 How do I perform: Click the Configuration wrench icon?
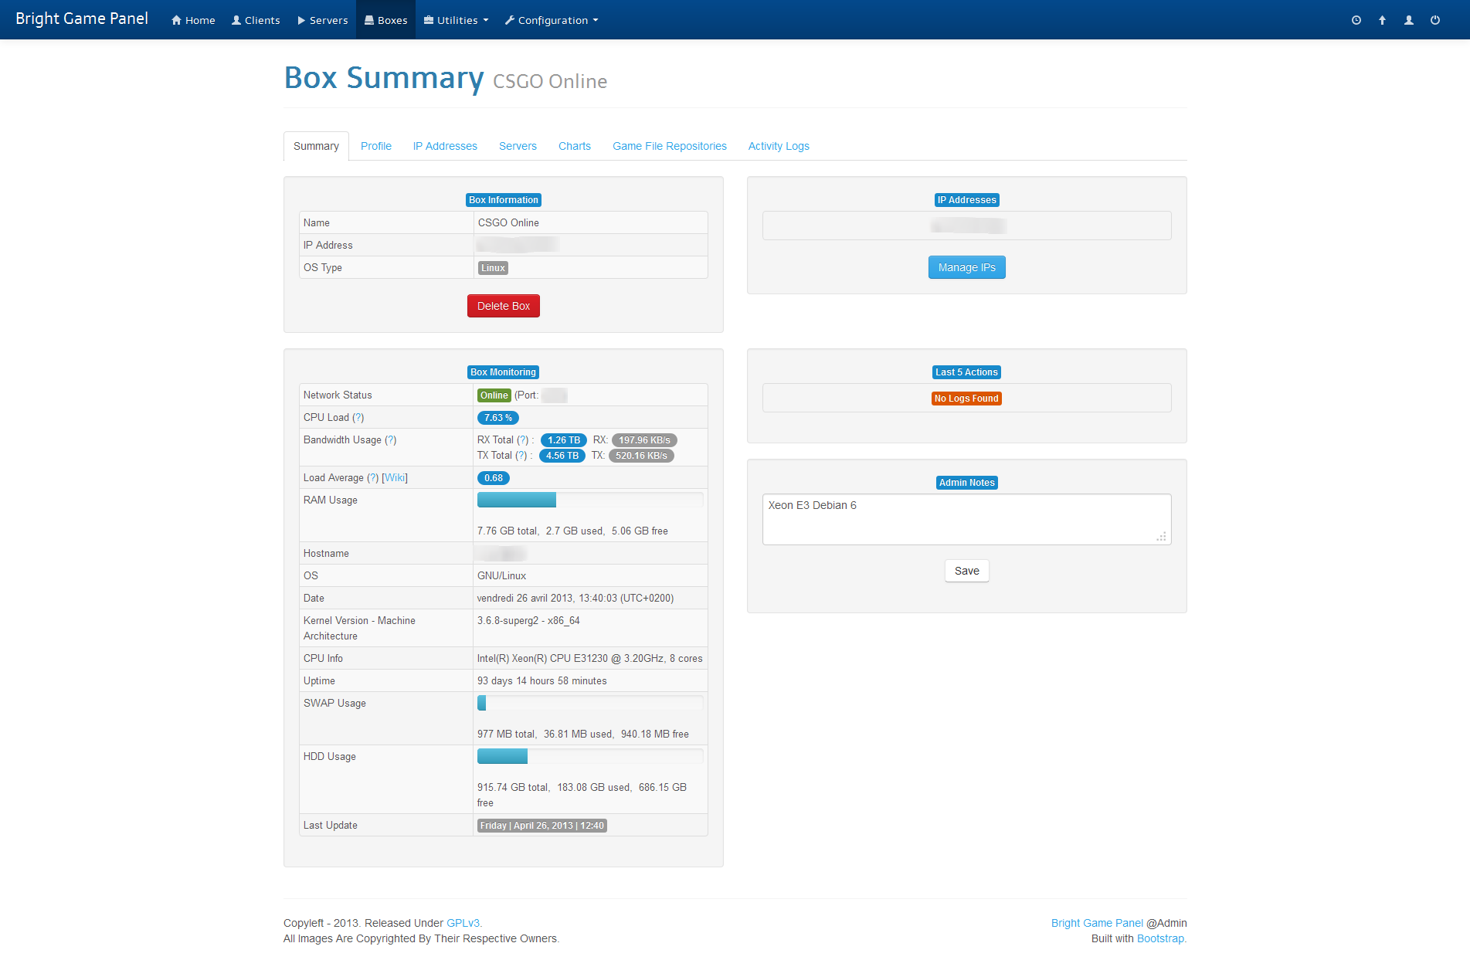click(510, 19)
